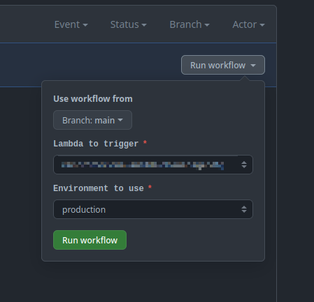Open the Event filter dropdown
Viewport: 314px width, 302px height.
point(71,24)
